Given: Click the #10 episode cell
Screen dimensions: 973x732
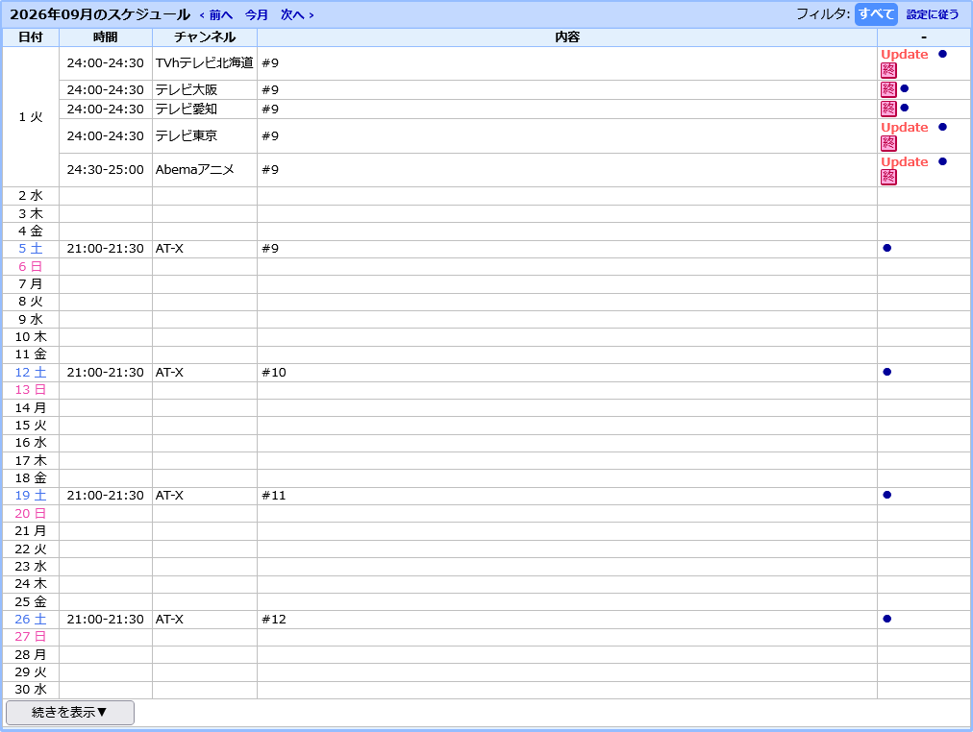Looking at the screenshot, I should [567, 373].
